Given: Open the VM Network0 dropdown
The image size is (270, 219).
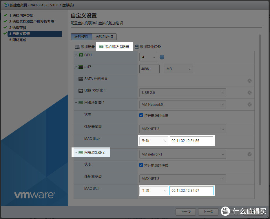Looking at the screenshot, I should click(x=183, y=105).
